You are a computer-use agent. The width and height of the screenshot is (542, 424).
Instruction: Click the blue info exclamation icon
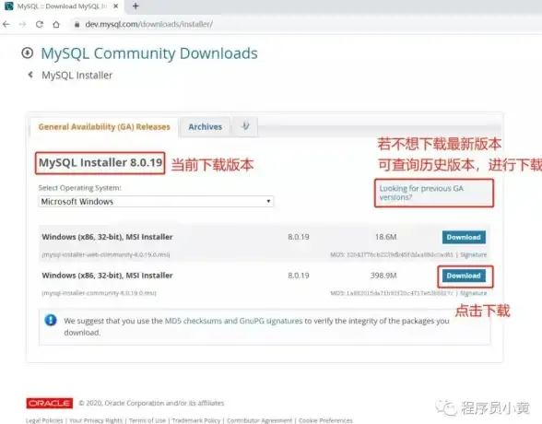[51, 320]
